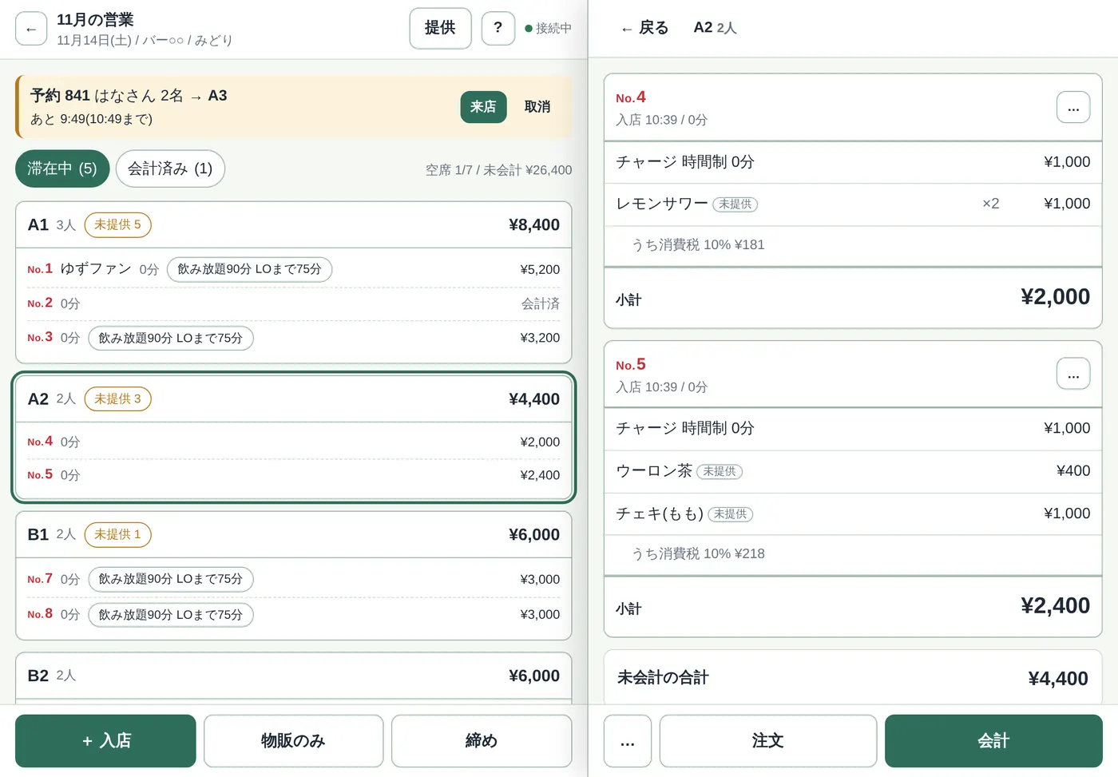This screenshot has height=777, width=1118.
Task: Open customer No.8 row in B1
Action: pyautogui.click(x=294, y=615)
